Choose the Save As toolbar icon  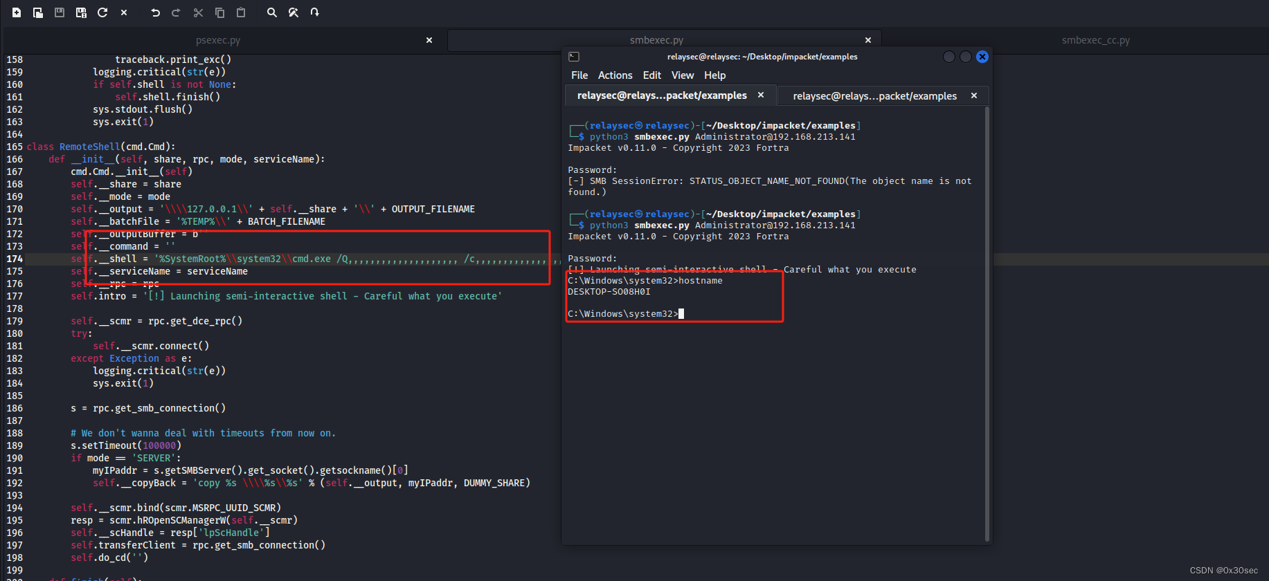(x=81, y=12)
